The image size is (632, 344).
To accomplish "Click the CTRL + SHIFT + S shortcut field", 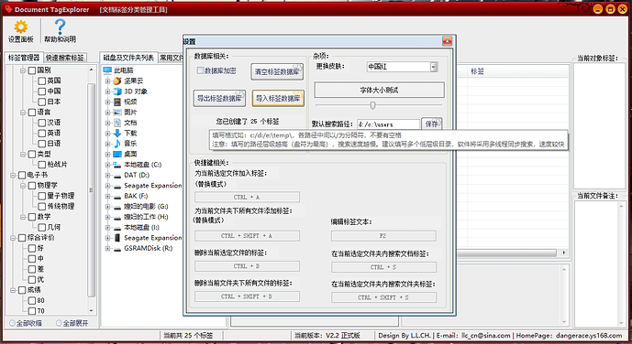I will coord(383,297).
